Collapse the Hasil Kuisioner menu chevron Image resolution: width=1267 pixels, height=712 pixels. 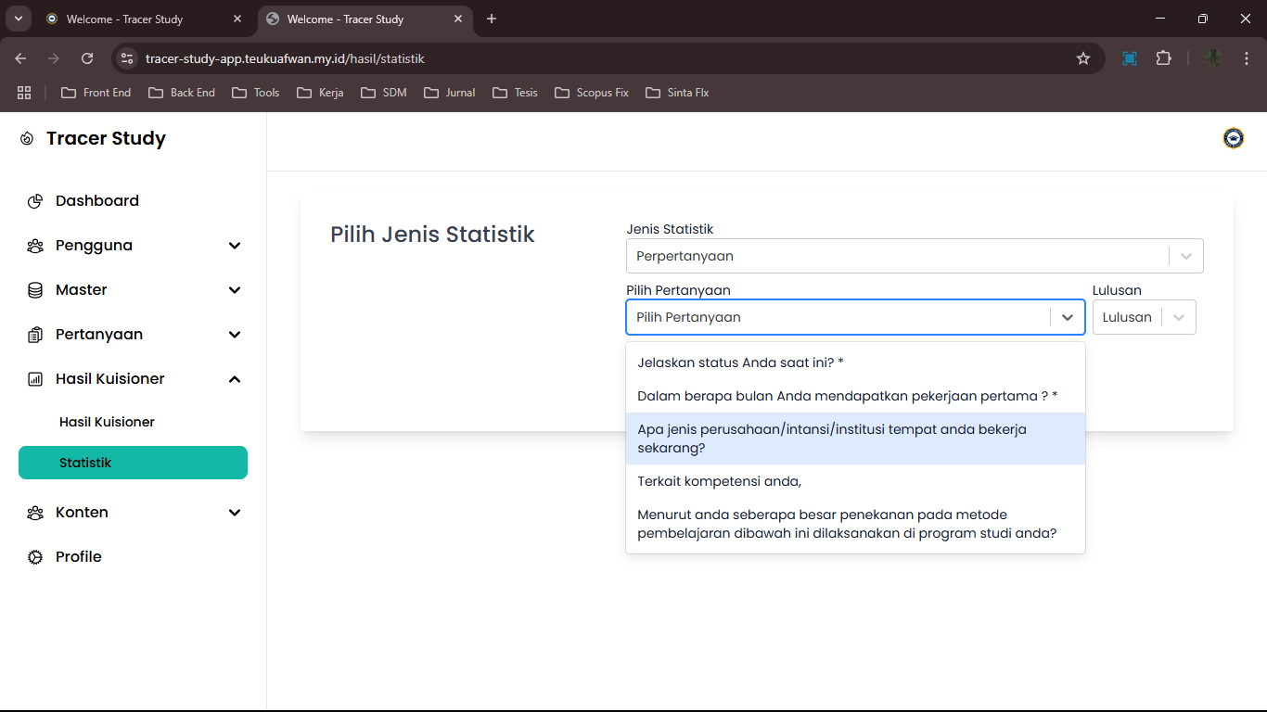pos(235,379)
